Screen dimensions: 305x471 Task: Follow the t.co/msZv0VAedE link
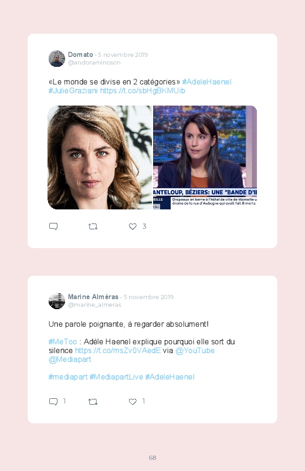point(118,351)
